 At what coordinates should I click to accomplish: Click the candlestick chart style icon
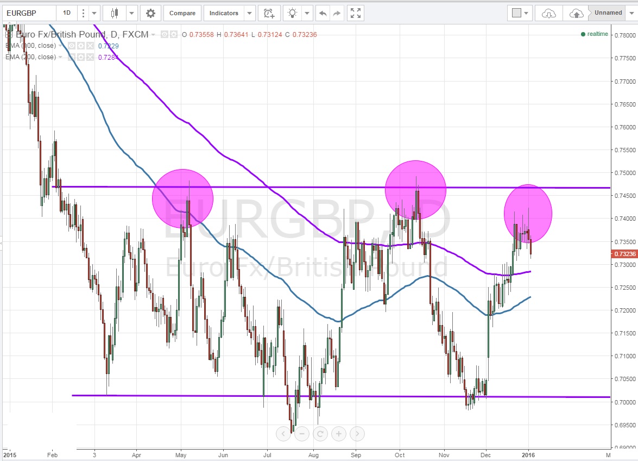114,13
